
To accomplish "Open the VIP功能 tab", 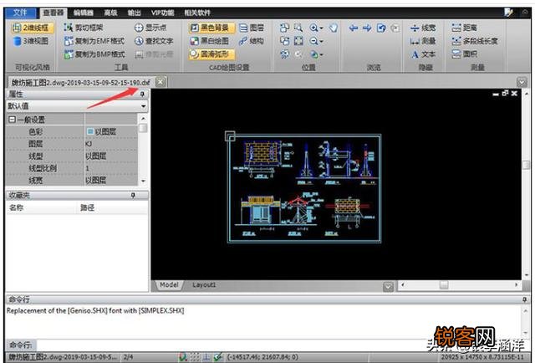I will [163, 13].
